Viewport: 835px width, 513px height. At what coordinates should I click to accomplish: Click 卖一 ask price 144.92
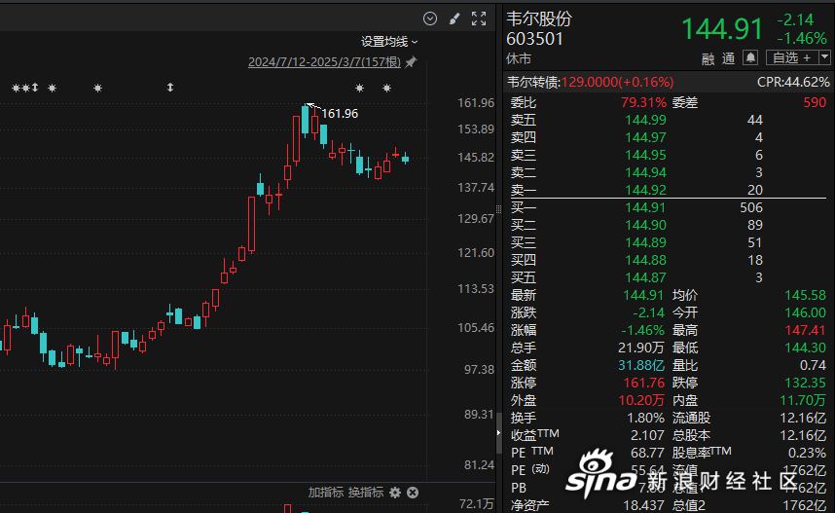(x=645, y=190)
